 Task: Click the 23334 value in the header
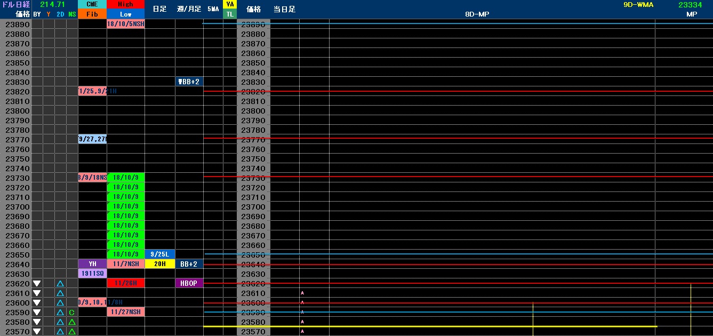690,4
